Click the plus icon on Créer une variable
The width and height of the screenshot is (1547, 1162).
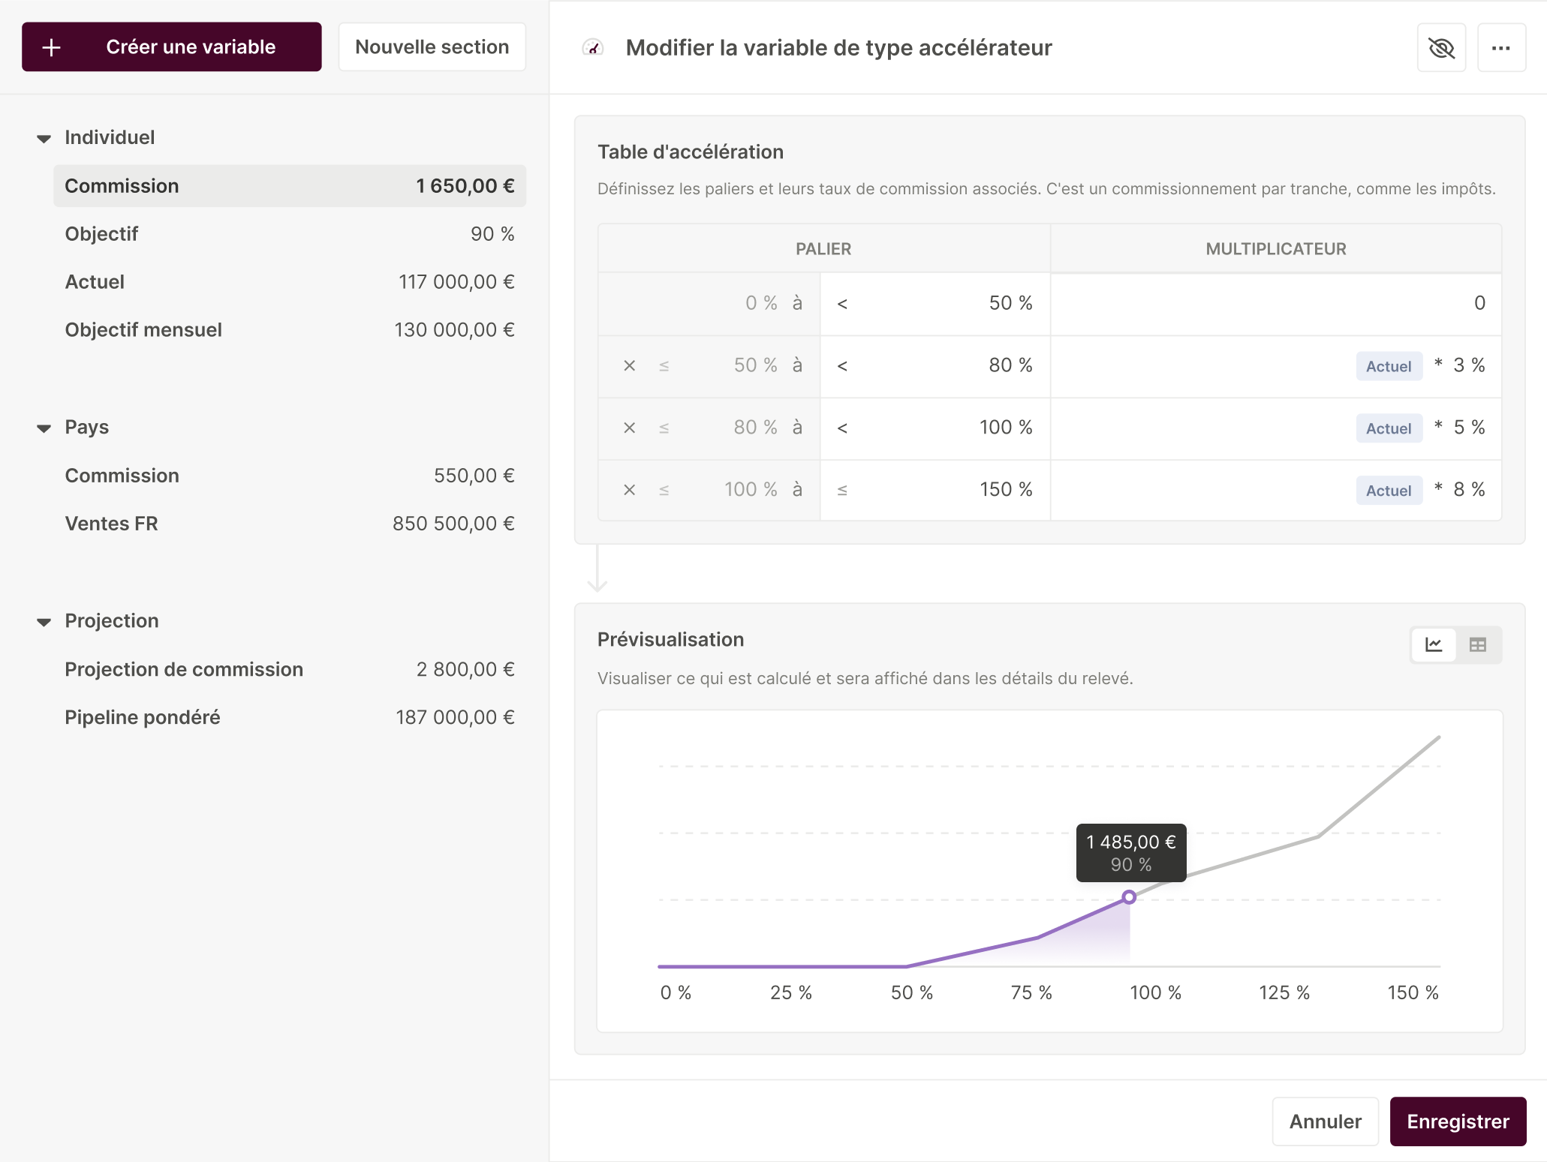[x=51, y=47]
